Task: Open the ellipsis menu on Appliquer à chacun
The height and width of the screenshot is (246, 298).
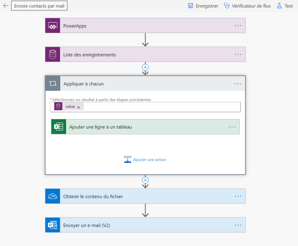Action: click(238, 84)
